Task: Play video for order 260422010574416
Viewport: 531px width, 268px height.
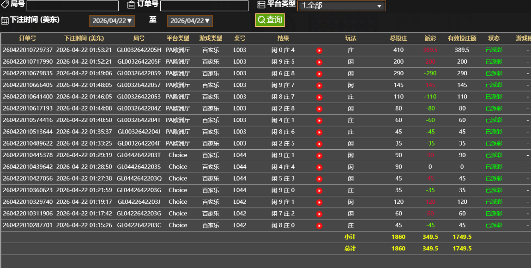Action: point(319,121)
